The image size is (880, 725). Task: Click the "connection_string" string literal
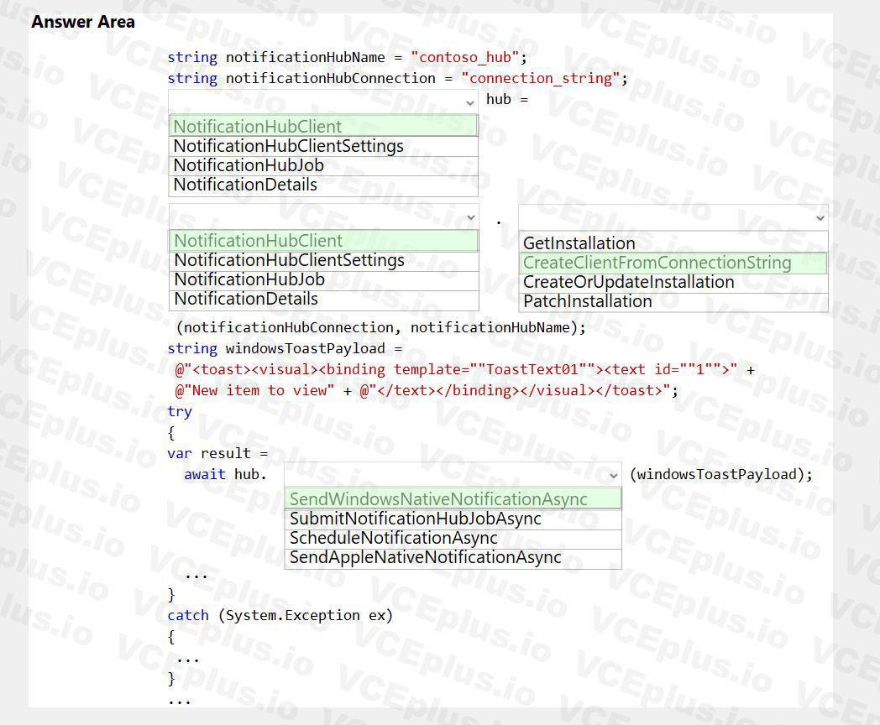point(541,78)
